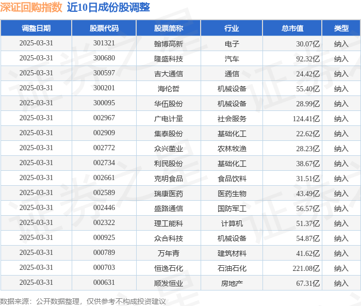The height and width of the screenshot is (306, 361).
Task: Click market value 124.41亿
Action: click(x=306, y=119)
